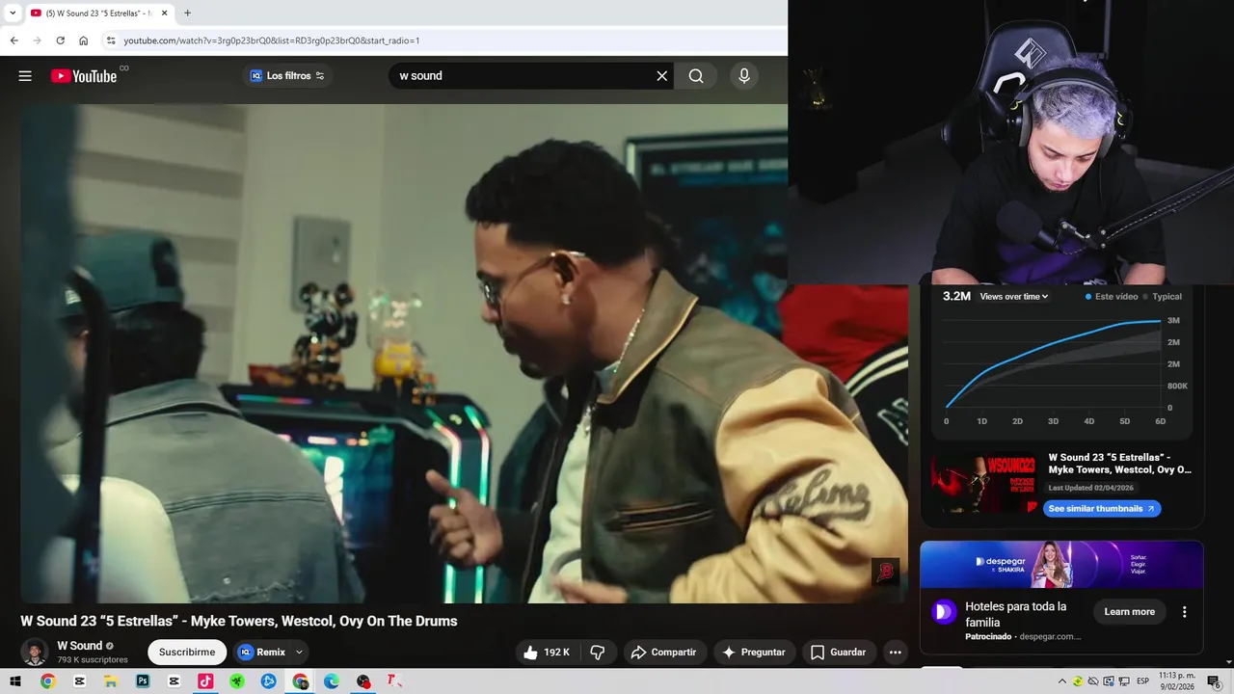Viewport: 1234px width, 694px height.
Task: Click the despegar Shakira ad banner
Action: (x=1061, y=564)
